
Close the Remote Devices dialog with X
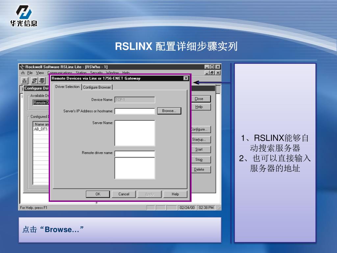[x=186, y=78]
